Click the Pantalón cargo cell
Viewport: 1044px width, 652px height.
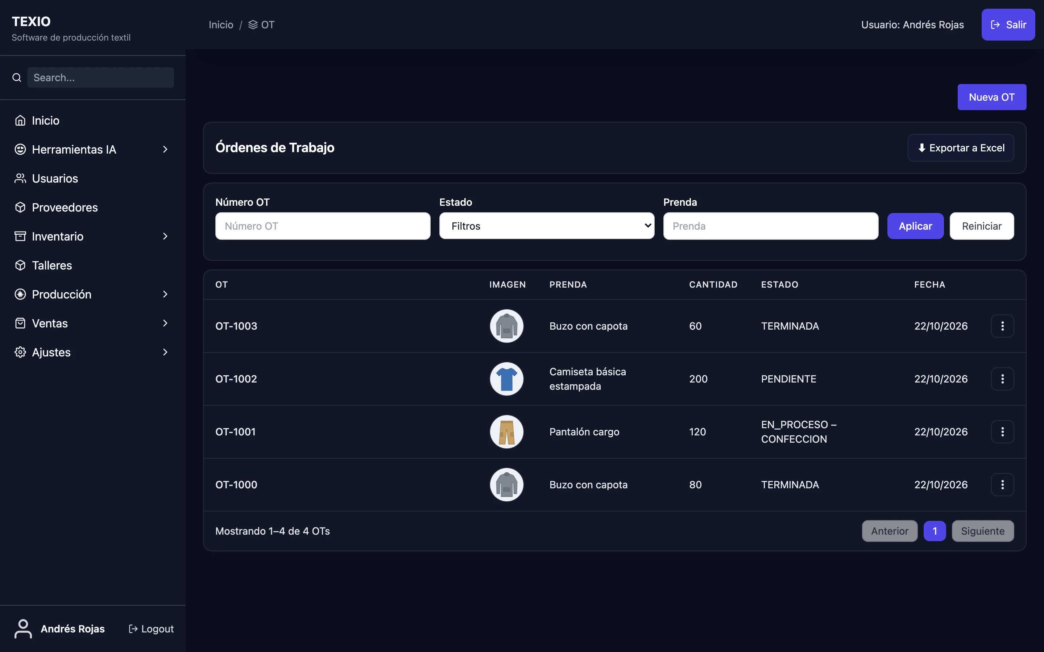click(x=584, y=432)
